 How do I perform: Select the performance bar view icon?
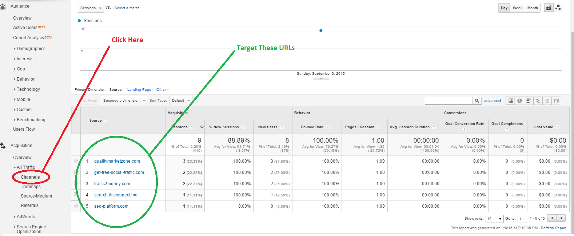click(x=529, y=101)
